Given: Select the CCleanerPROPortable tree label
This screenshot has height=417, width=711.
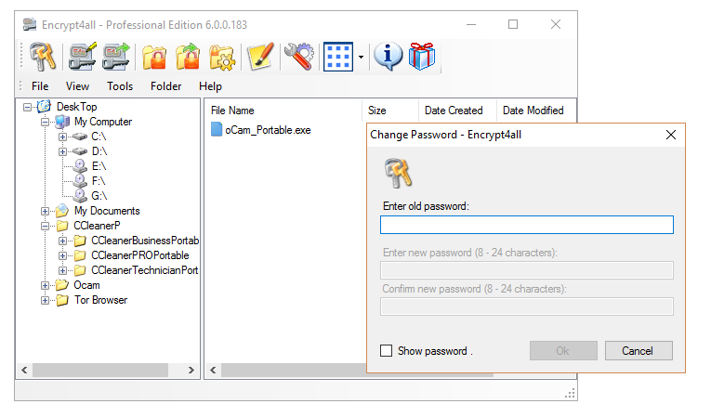Looking at the screenshot, I should click(140, 255).
